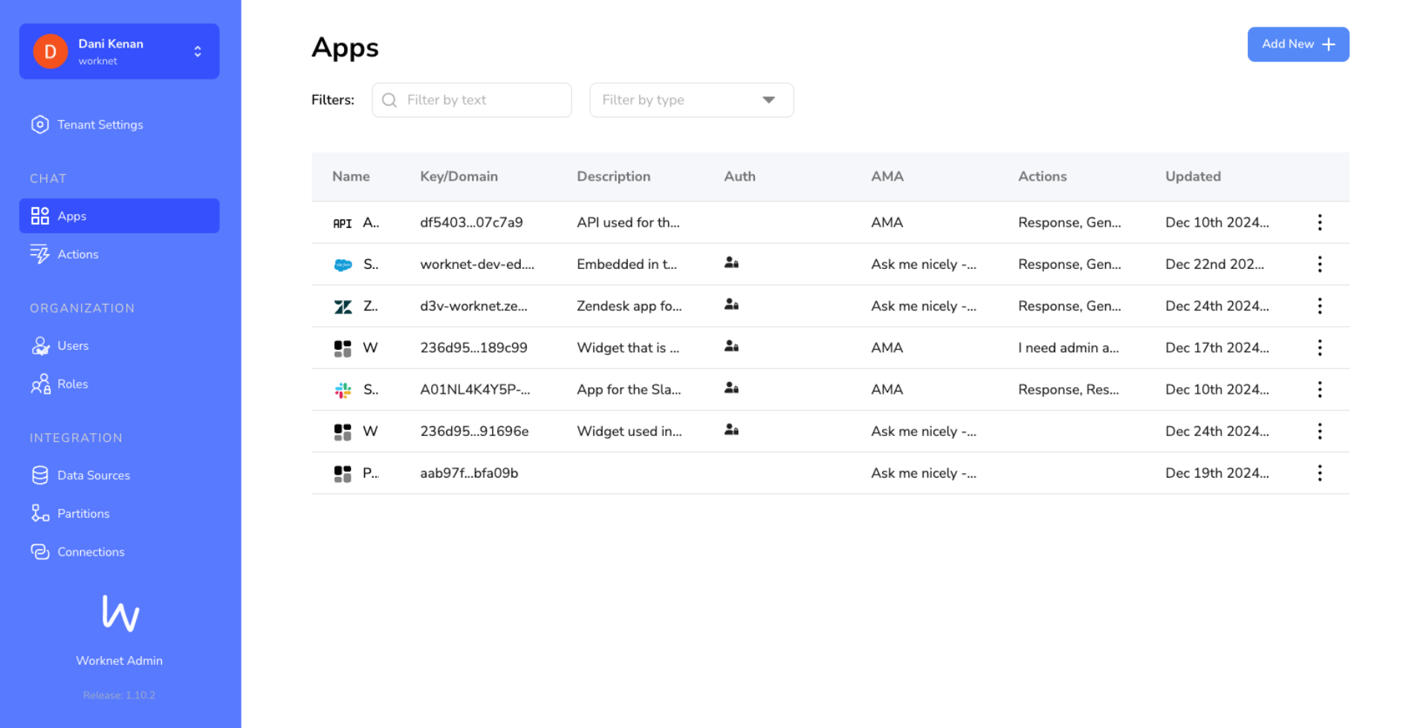Screen dimensions: 1412x728
Task: Click the Zendesk app icon in the table
Action: pyautogui.click(x=343, y=307)
